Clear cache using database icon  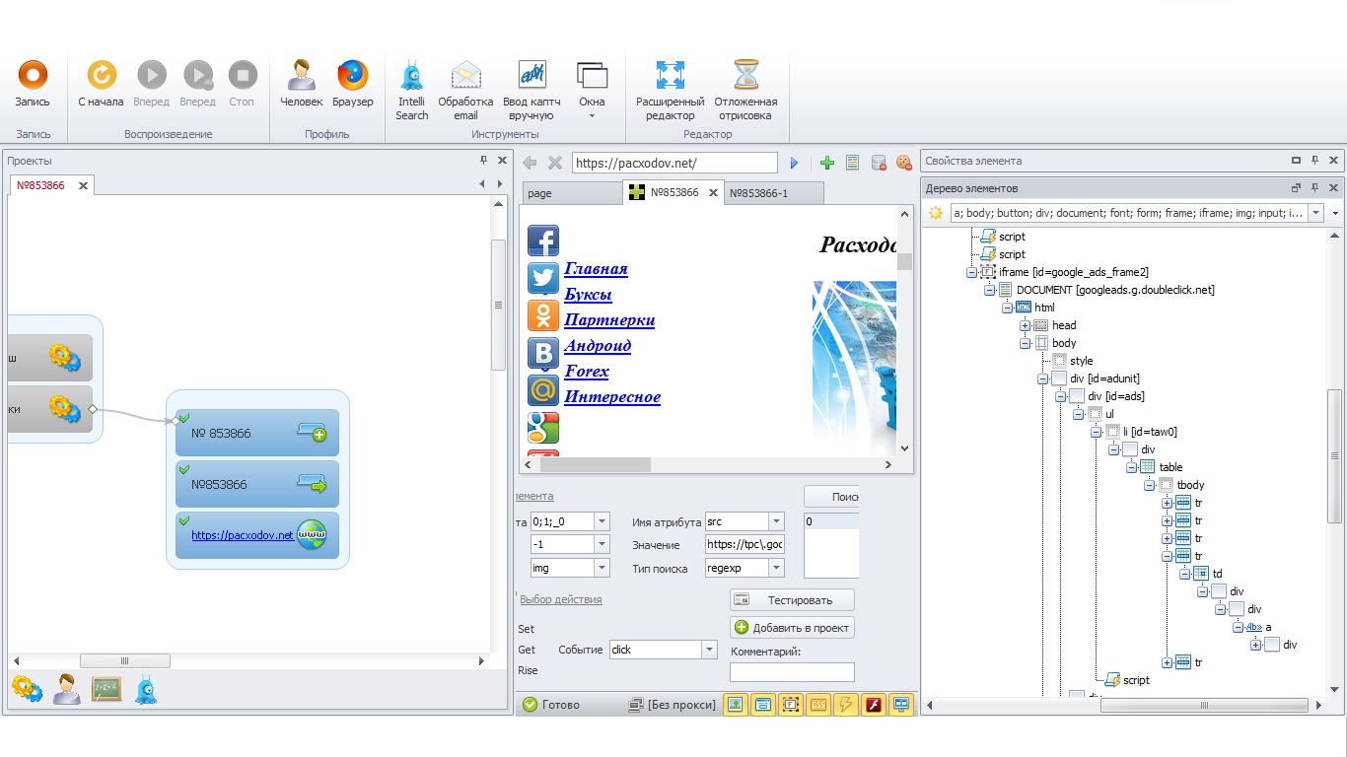[878, 163]
